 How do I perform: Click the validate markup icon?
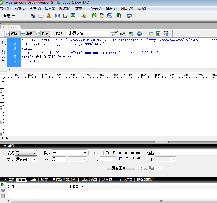point(123,34)
